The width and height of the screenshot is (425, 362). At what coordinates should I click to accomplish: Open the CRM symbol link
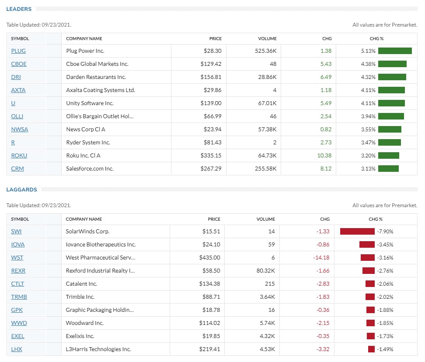click(x=17, y=169)
